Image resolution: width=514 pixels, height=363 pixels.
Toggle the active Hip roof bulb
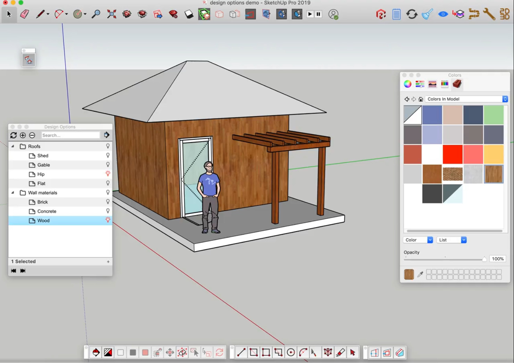coord(108,174)
